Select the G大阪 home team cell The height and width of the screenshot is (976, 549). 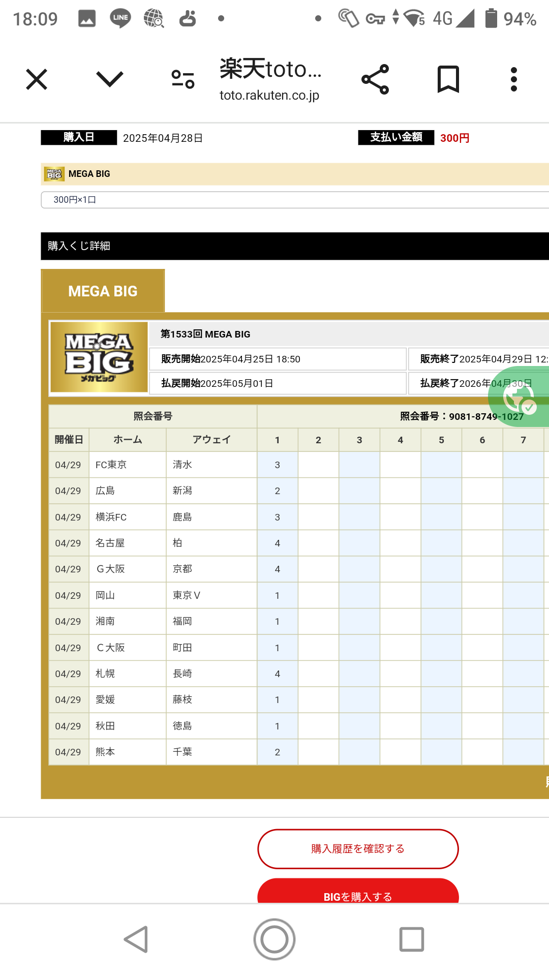point(128,569)
